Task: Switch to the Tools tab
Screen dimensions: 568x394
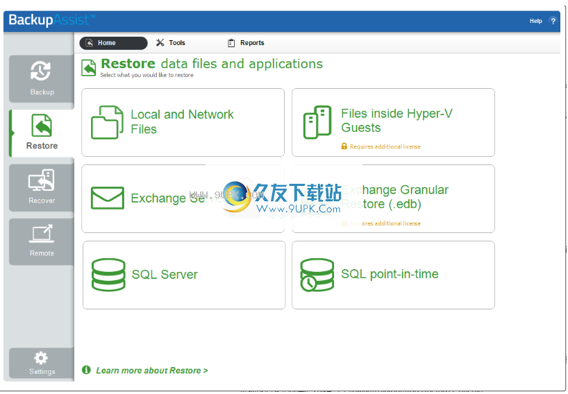Action: point(171,43)
